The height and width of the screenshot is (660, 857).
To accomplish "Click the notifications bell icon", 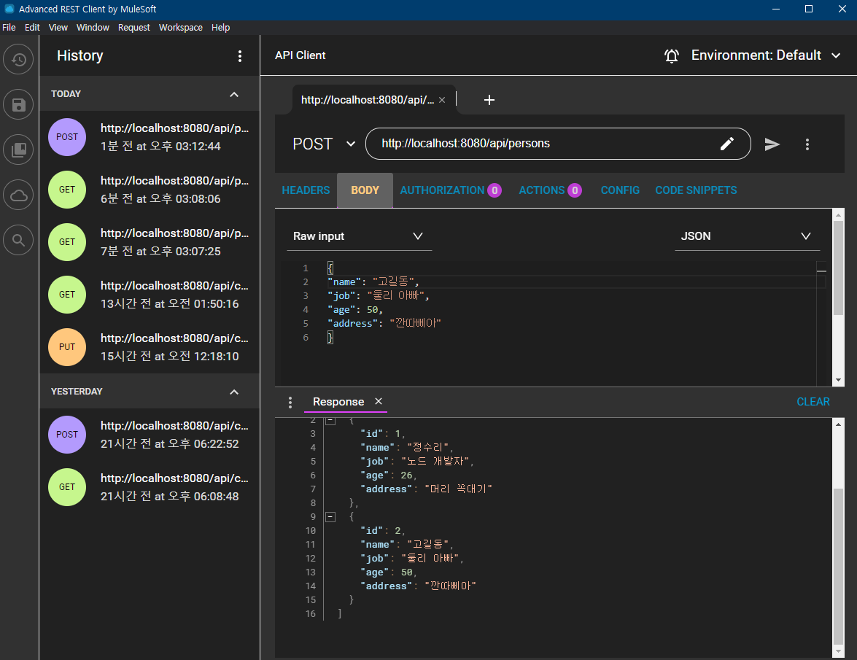I will 671,55.
